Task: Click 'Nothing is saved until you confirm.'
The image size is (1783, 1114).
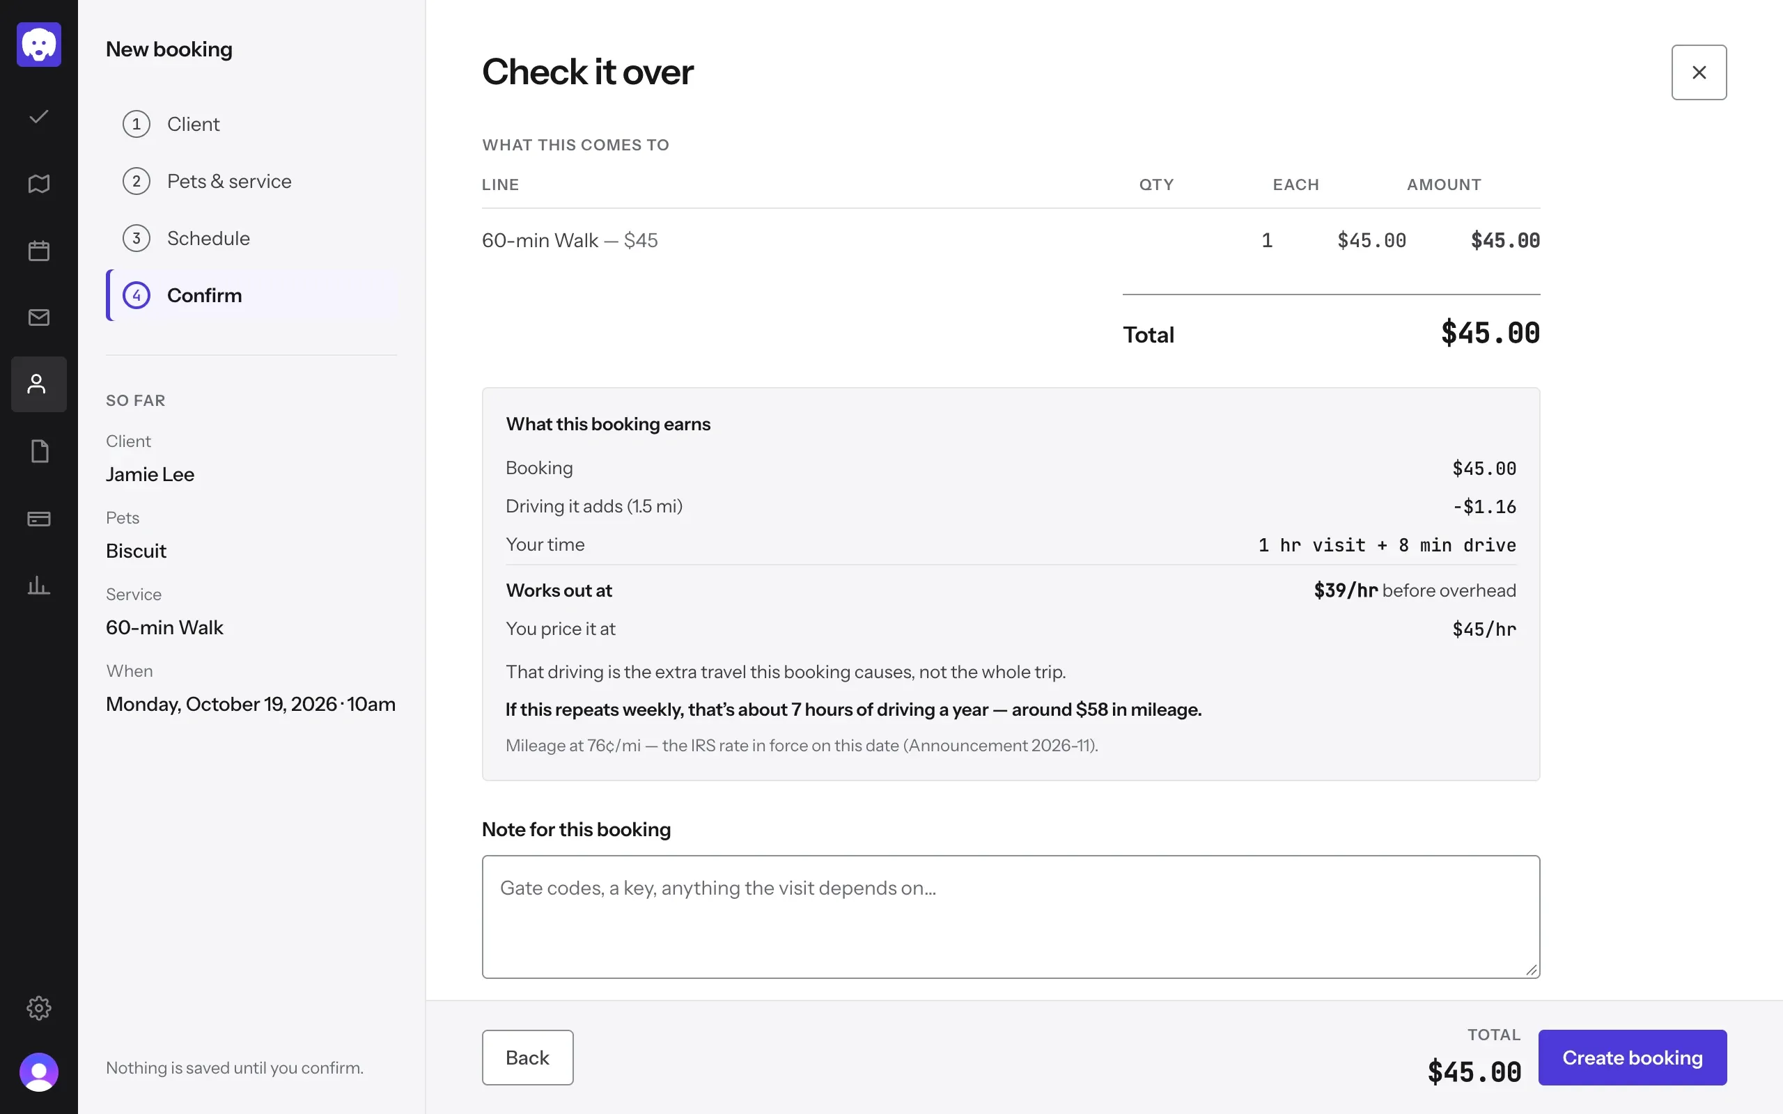Action: point(235,1067)
